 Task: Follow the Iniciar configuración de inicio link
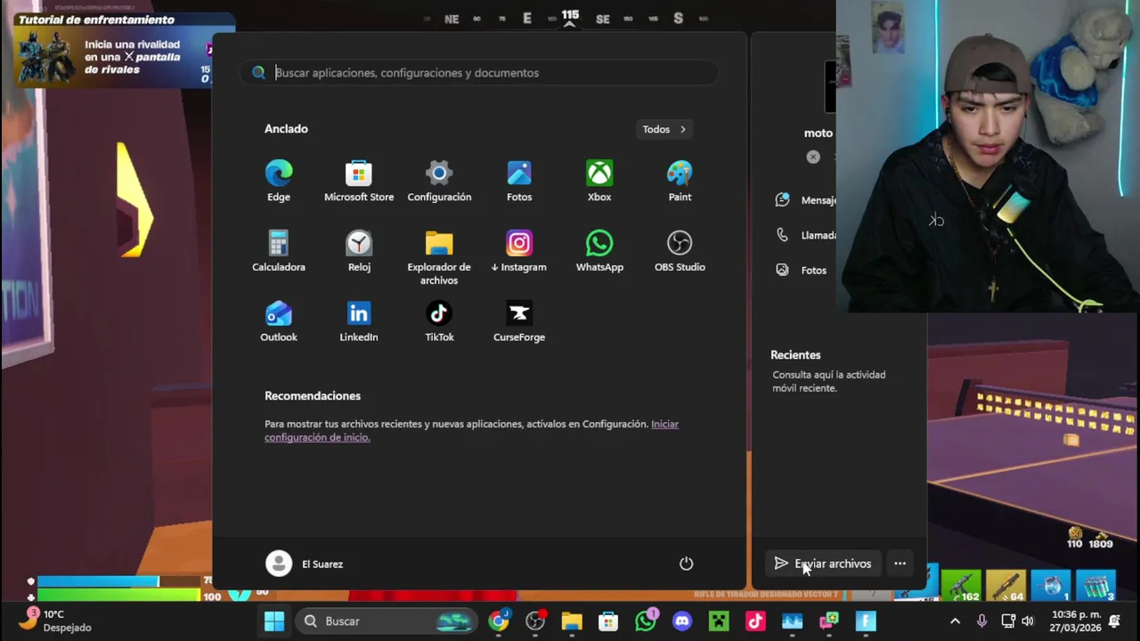click(x=471, y=431)
